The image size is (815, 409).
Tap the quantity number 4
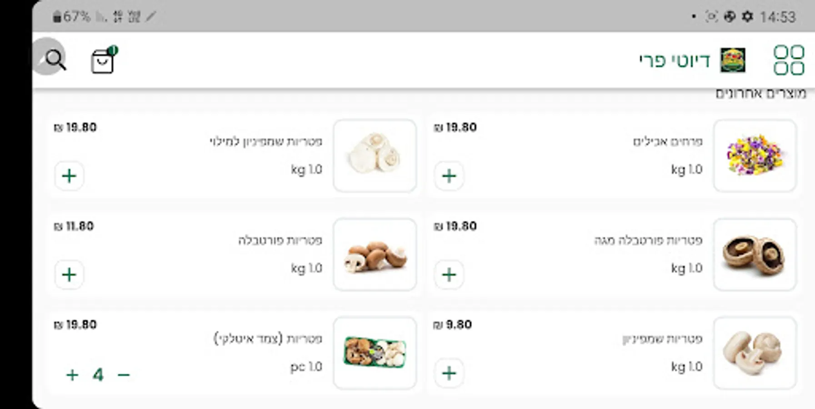[98, 375]
